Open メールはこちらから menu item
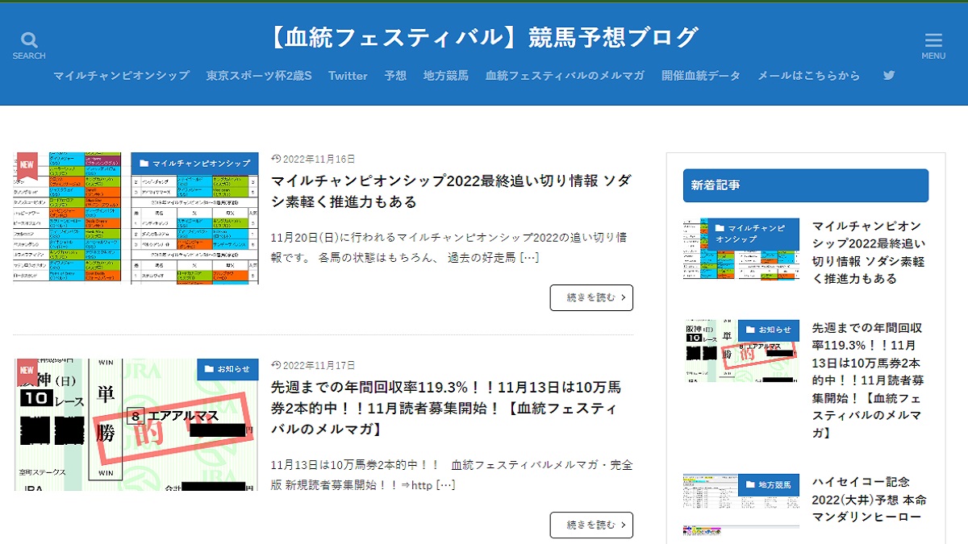968x544 pixels. pos(808,76)
